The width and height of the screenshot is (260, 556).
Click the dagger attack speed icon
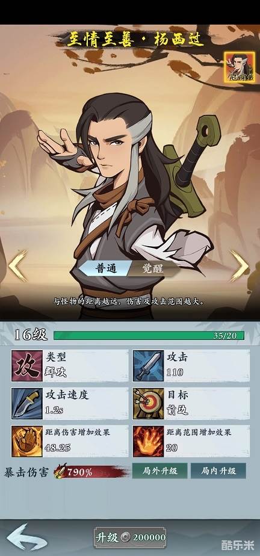click(x=27, y=404)
